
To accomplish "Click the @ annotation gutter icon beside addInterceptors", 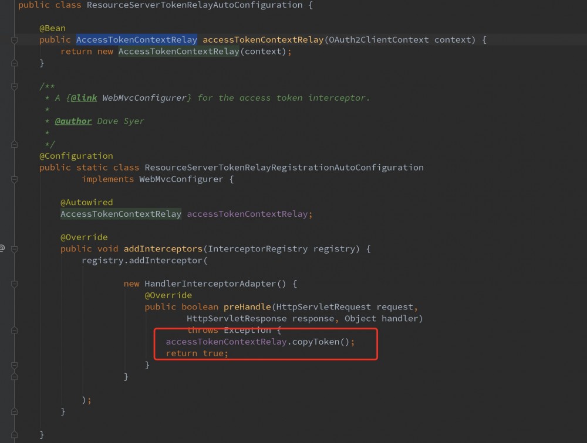I will pyautogui.click(x=2, y=248).
